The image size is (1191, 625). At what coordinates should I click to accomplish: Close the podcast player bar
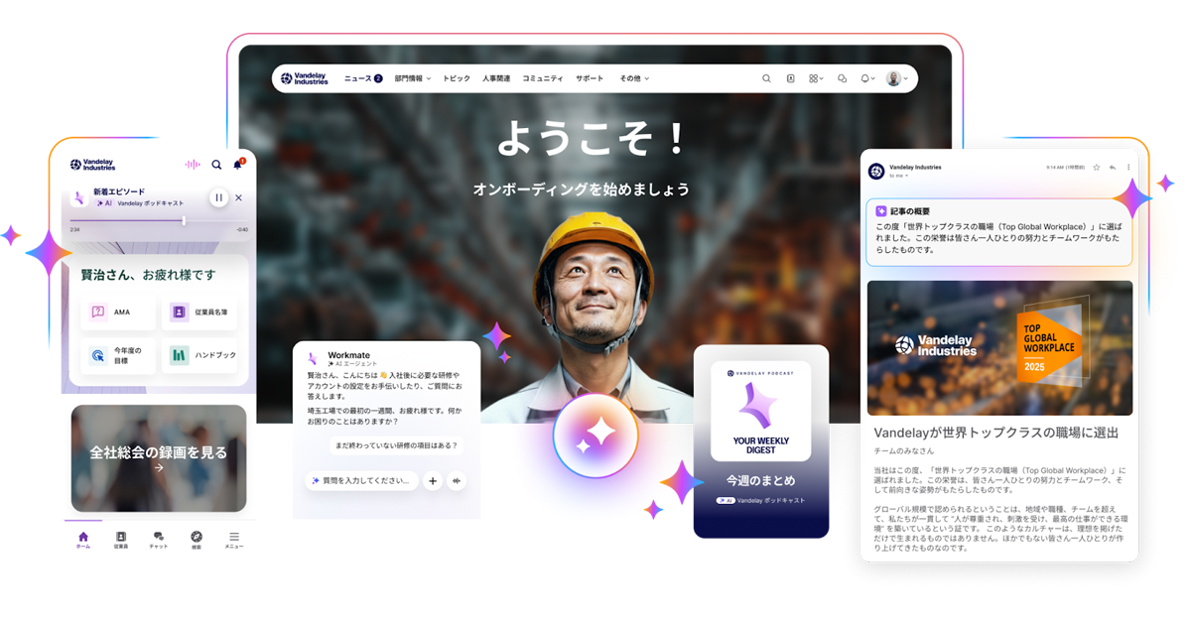click(238, 197)
